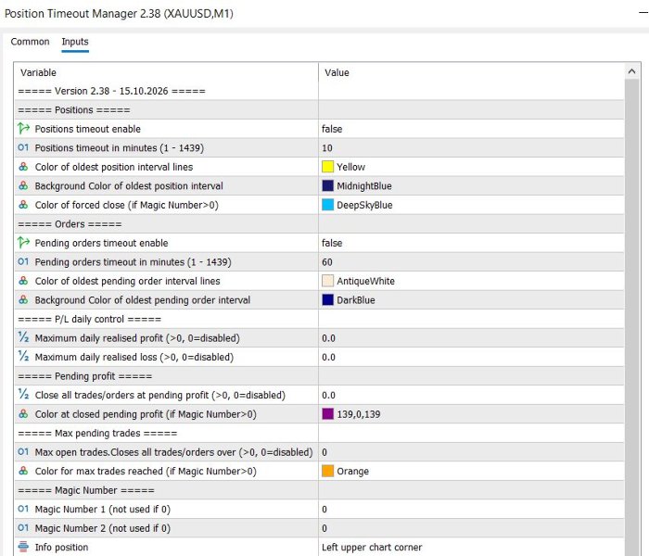Click the integer icon for Magic Number 2
Screen dimensions: 649x556
(x=23, y=528)
